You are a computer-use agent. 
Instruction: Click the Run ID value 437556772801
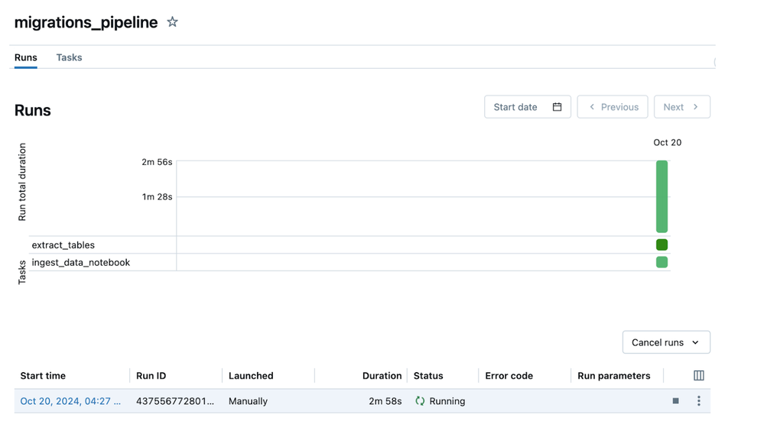click(175, 401)
